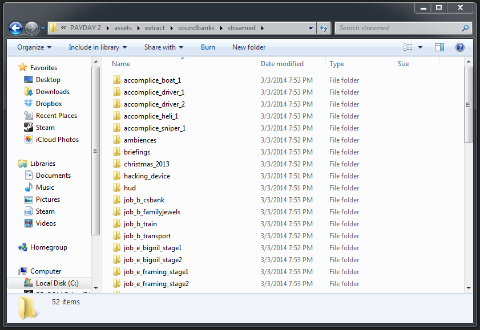Image resolution: width=480 pixels, height=330 pixels.
Task: Open Steam under Favorites
Action: click(x=45, y=128)
